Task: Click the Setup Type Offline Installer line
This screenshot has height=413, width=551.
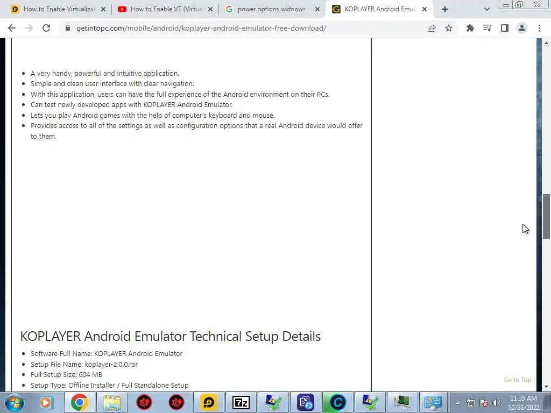Action: tap(110, 385)
